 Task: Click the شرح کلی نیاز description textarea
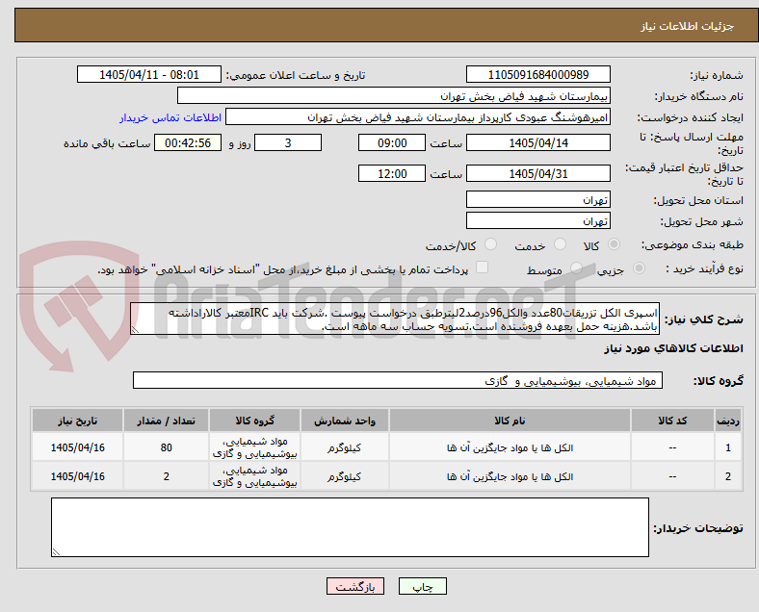tap(395, 319)
